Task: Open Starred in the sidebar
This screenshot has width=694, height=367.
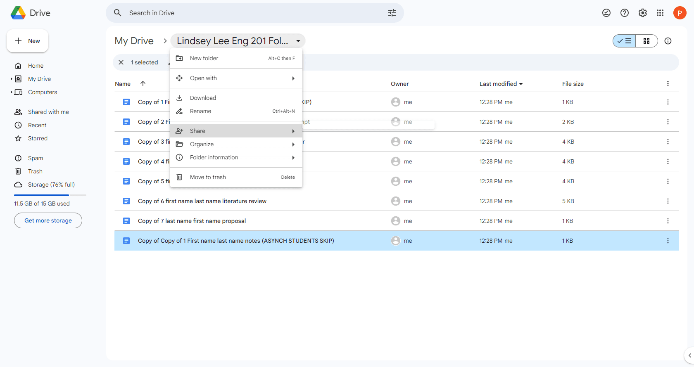Action: coord(38,138)
